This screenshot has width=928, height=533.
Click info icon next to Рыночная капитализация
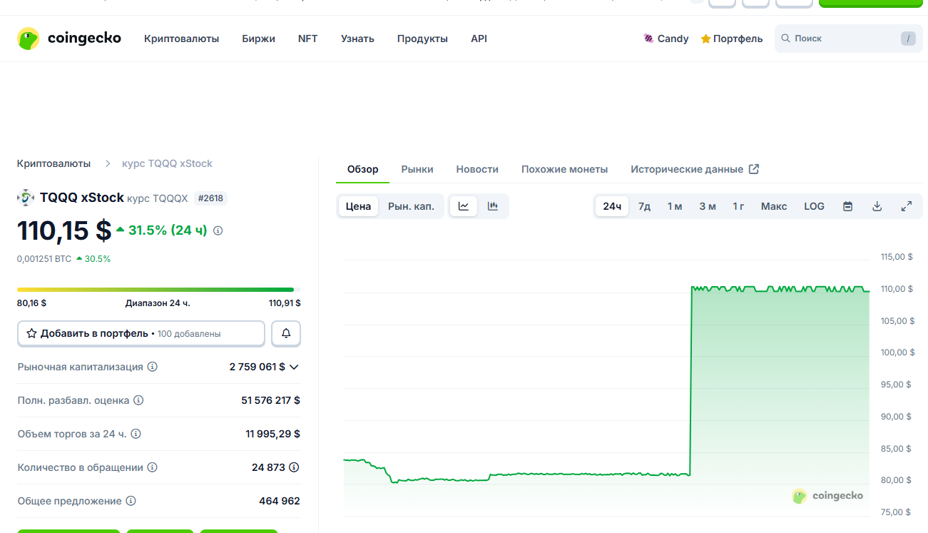coord(153,367)
